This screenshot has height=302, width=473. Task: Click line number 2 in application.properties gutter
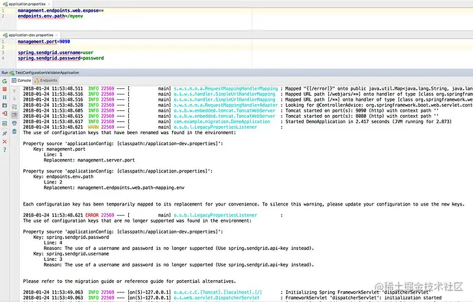pyautogui.click(x=3, y=16)
